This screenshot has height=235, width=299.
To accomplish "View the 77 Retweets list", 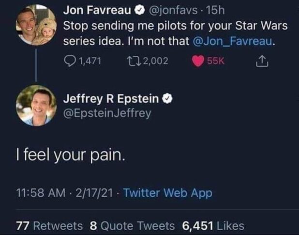I will [51, 225].
